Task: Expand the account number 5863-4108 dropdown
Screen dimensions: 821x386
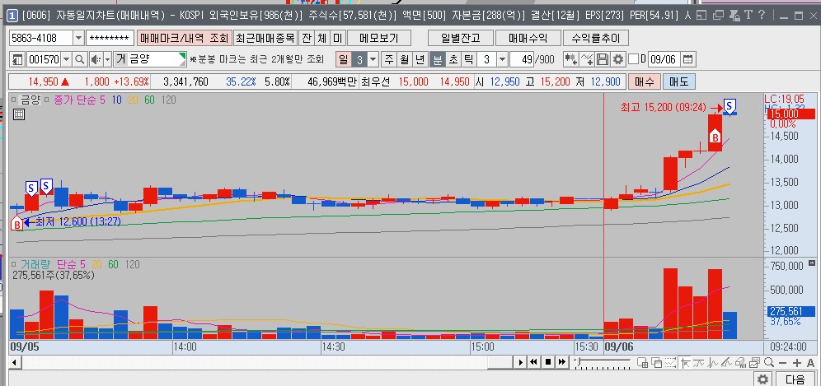Action: coord(78,38)
